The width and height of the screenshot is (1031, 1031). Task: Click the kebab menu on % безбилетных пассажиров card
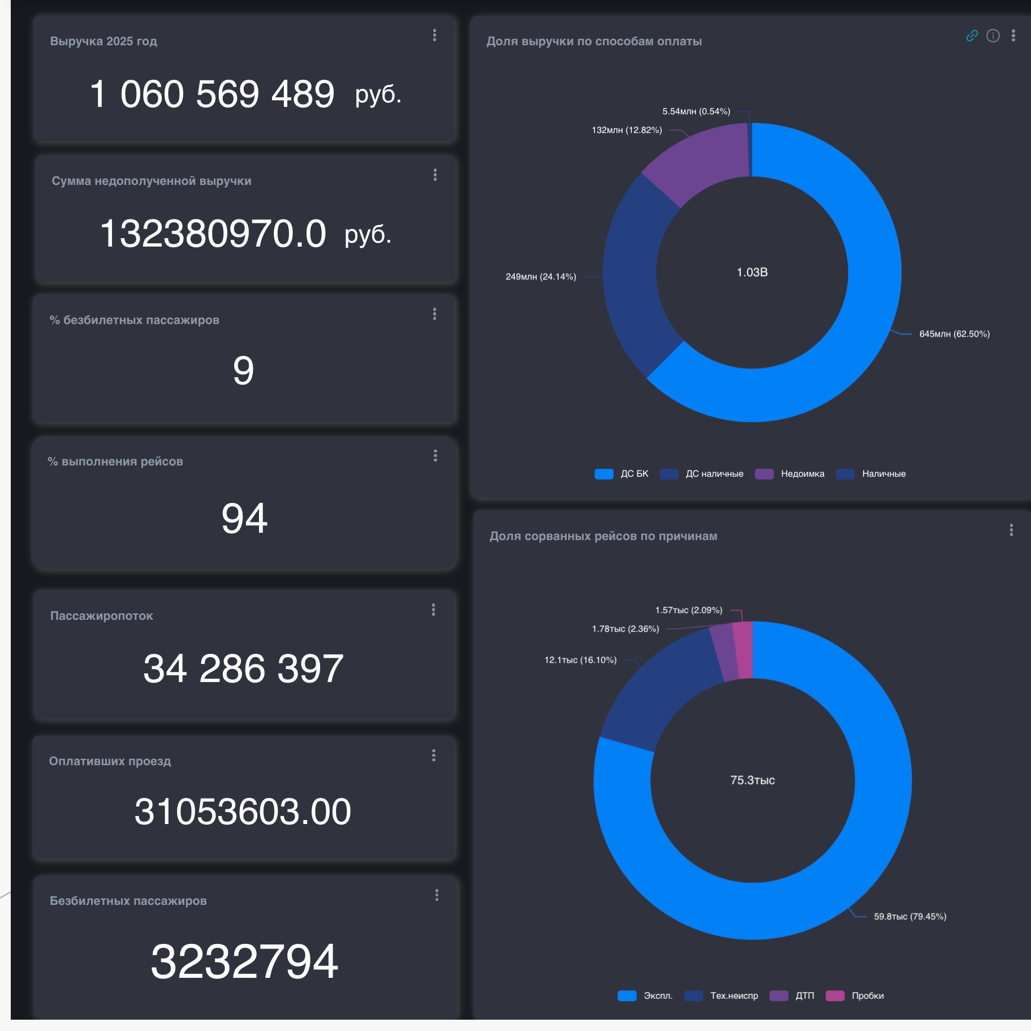pos(434,314)
